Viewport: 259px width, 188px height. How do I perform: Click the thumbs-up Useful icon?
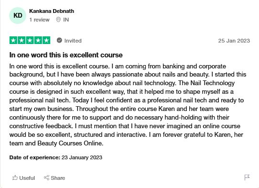15,178
